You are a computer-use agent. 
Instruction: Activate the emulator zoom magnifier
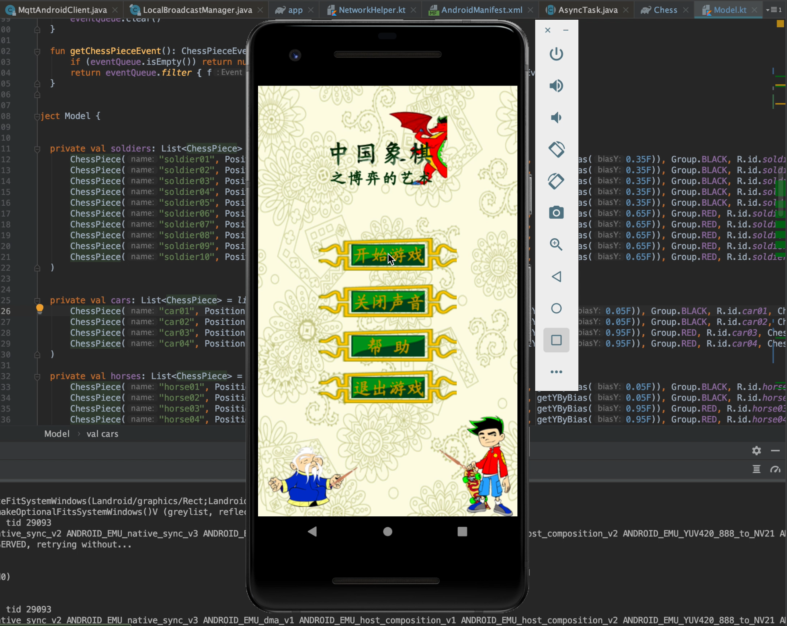click(556, 244)
